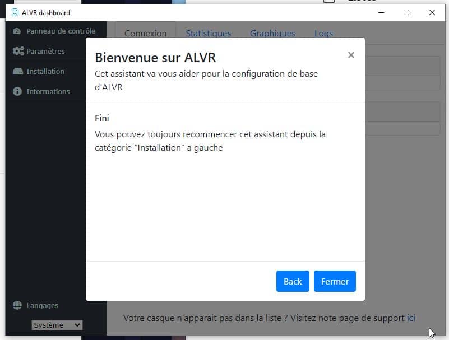Image resolution: width=449 pixels, height=340 pixels.
Task: Open the Statistiques tab
Action: coord(208,34)
